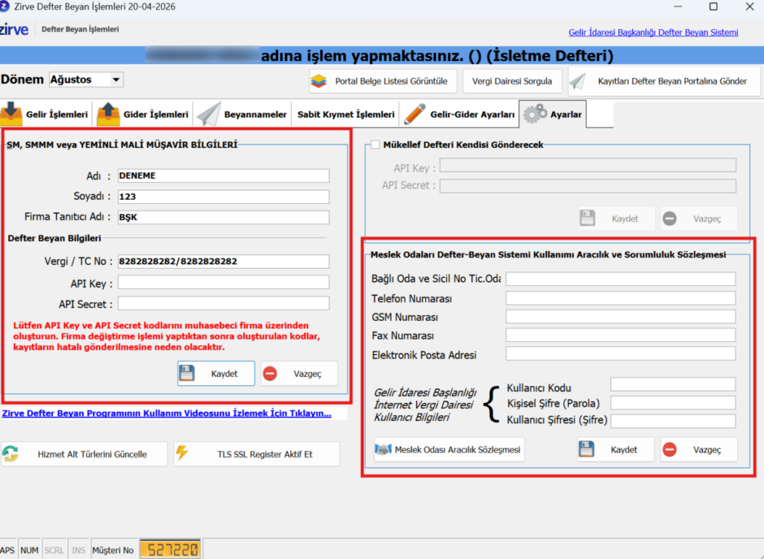Click the floppy disk icon on the mali müşavir Kaydet button
The height and width of the screenshot is (559, 764).
[187, 373]
